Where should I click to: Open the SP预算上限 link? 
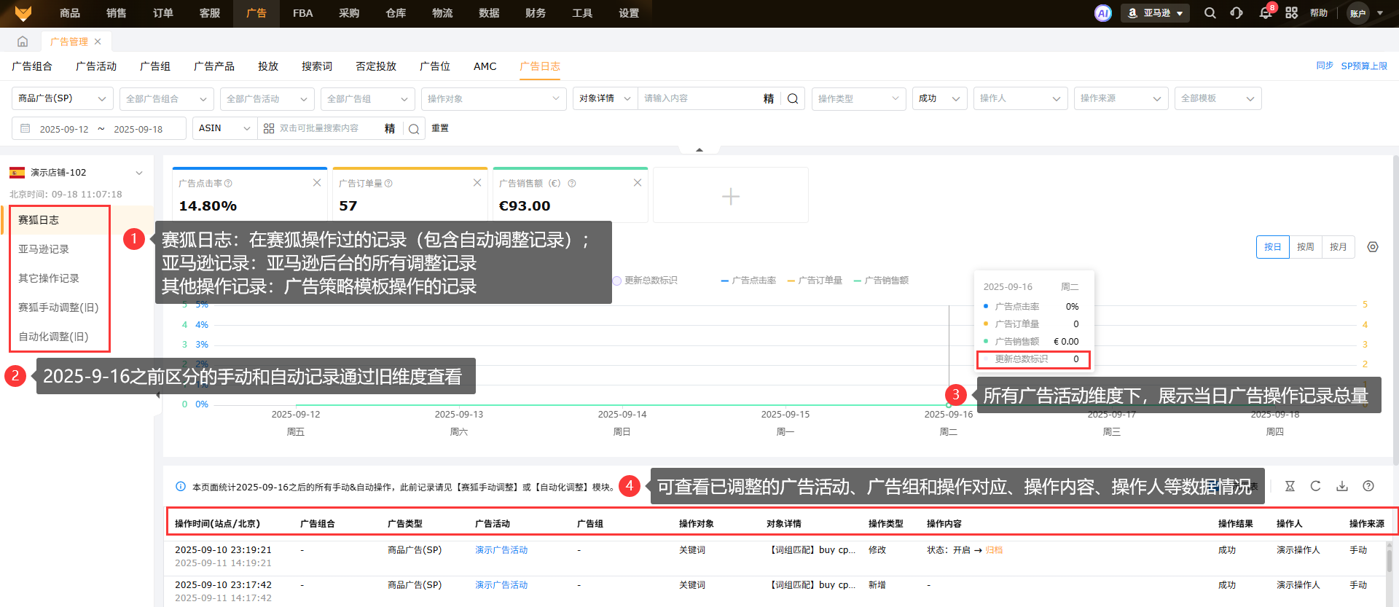coord(1364,66)
